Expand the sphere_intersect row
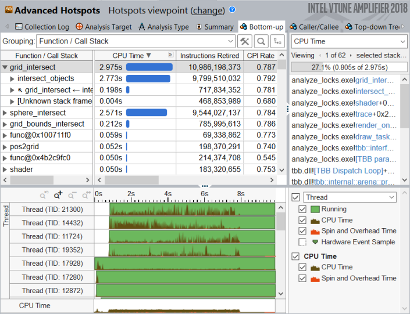The image size is (410, 314). [x=5, y=113]
